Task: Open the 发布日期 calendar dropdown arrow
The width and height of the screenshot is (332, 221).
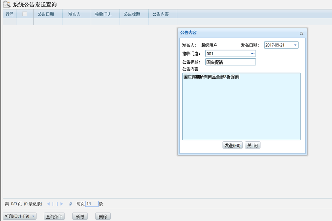Action: pos(294,45)
